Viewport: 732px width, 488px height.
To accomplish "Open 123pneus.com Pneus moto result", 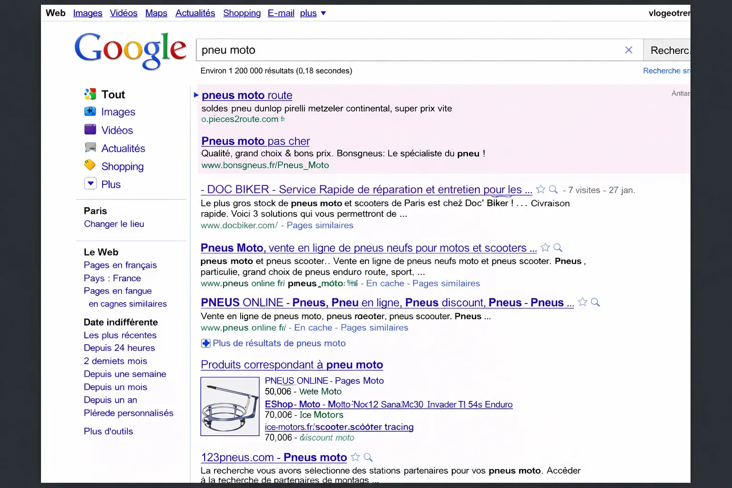I will pyautogui.click(x=274, y=457).
